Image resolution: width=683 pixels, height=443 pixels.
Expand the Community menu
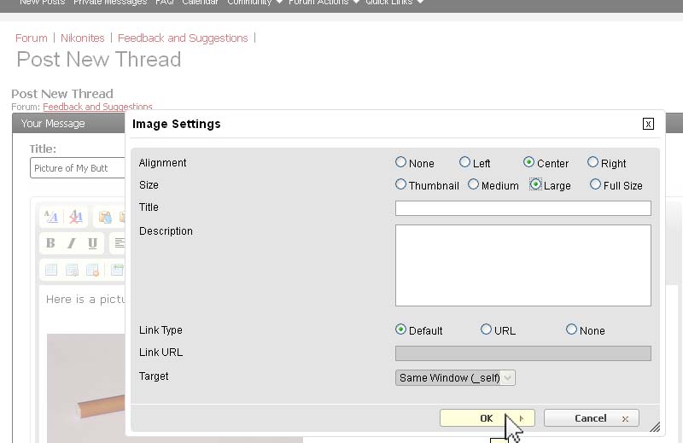click(x=254, y=3)
